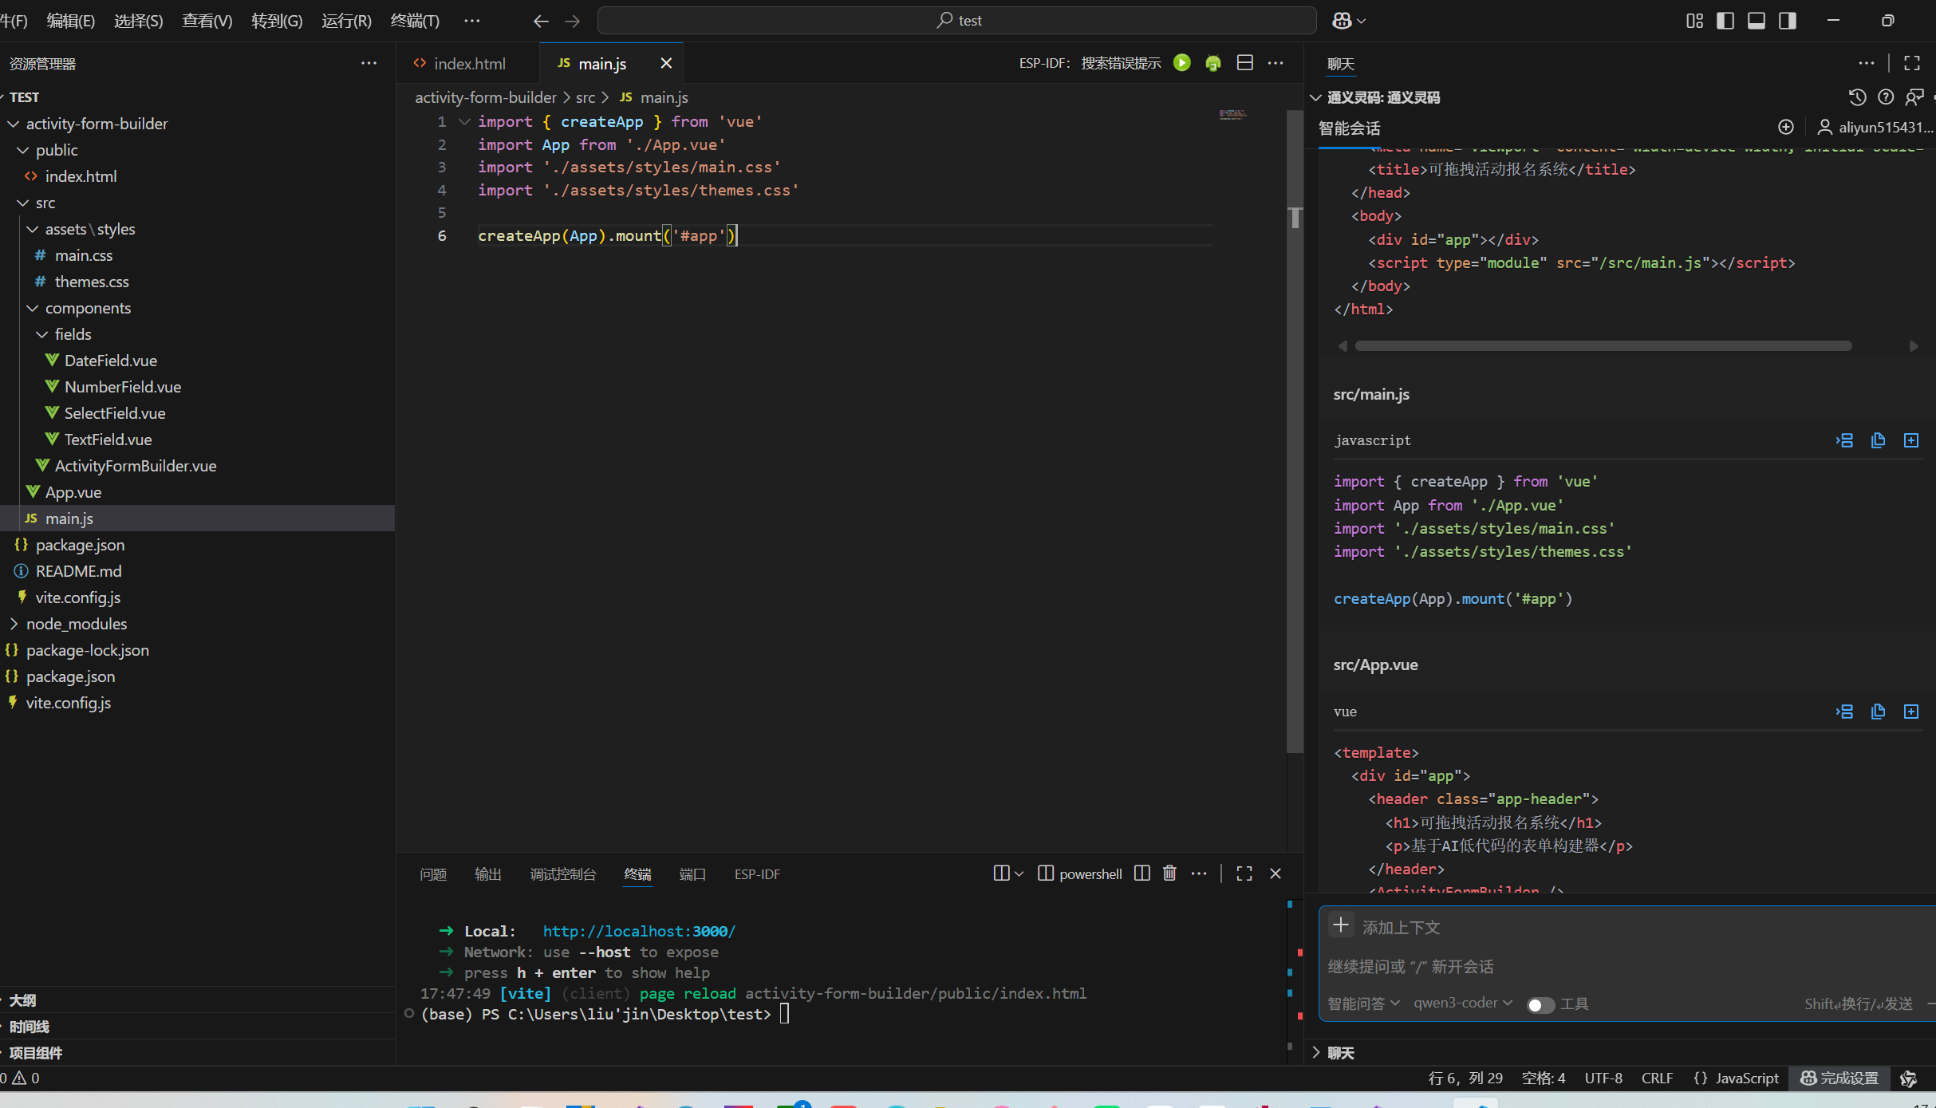
Task: Switch to the 问题 panel tab
Action: (x=433, y=874)
